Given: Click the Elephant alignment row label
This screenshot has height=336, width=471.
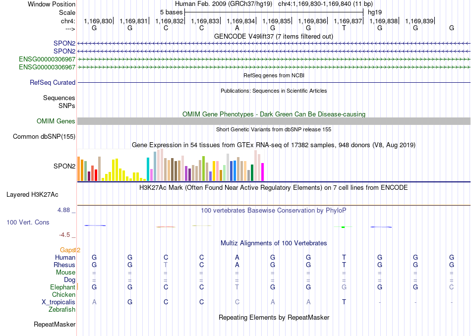Looking at the screenshot, I should click(63, 287).
